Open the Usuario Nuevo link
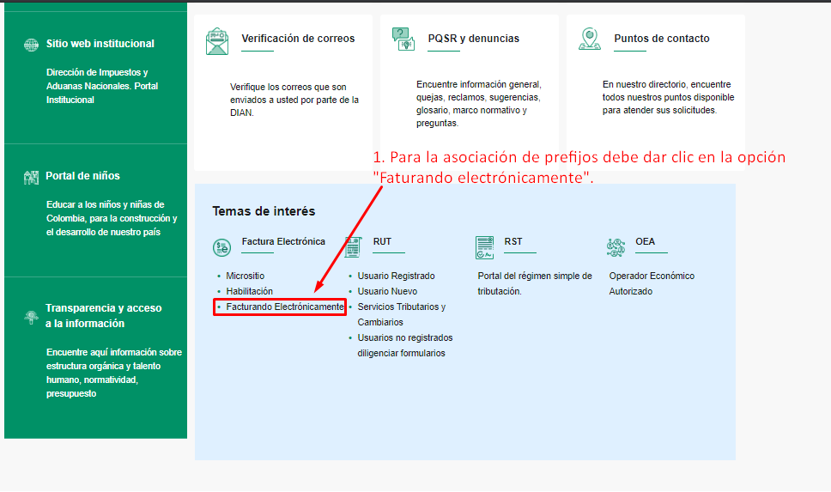This screenshot has width=831, height=492. pos(387,291)
